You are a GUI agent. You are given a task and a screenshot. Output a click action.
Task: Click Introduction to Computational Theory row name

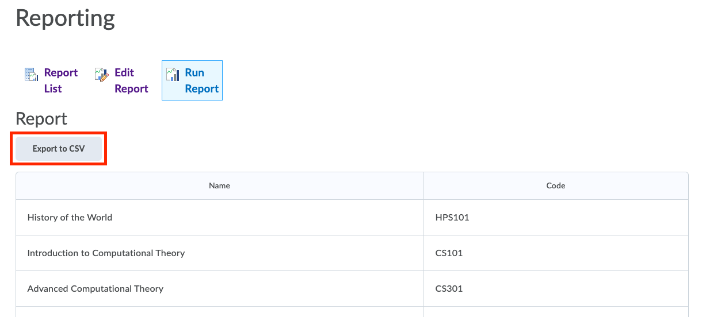106,253
